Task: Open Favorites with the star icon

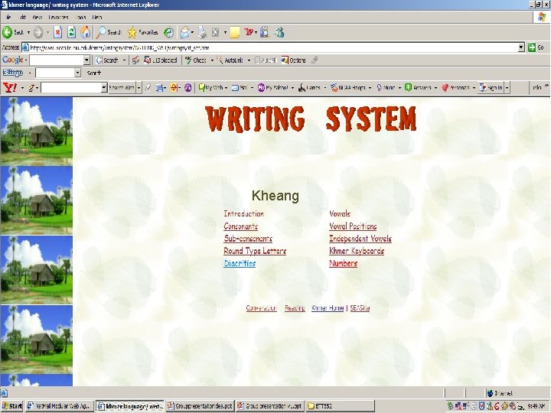Action: 132,33
